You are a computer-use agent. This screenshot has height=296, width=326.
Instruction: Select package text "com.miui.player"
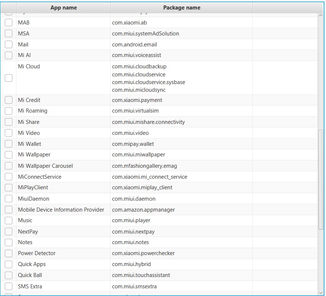pos(131,220)
